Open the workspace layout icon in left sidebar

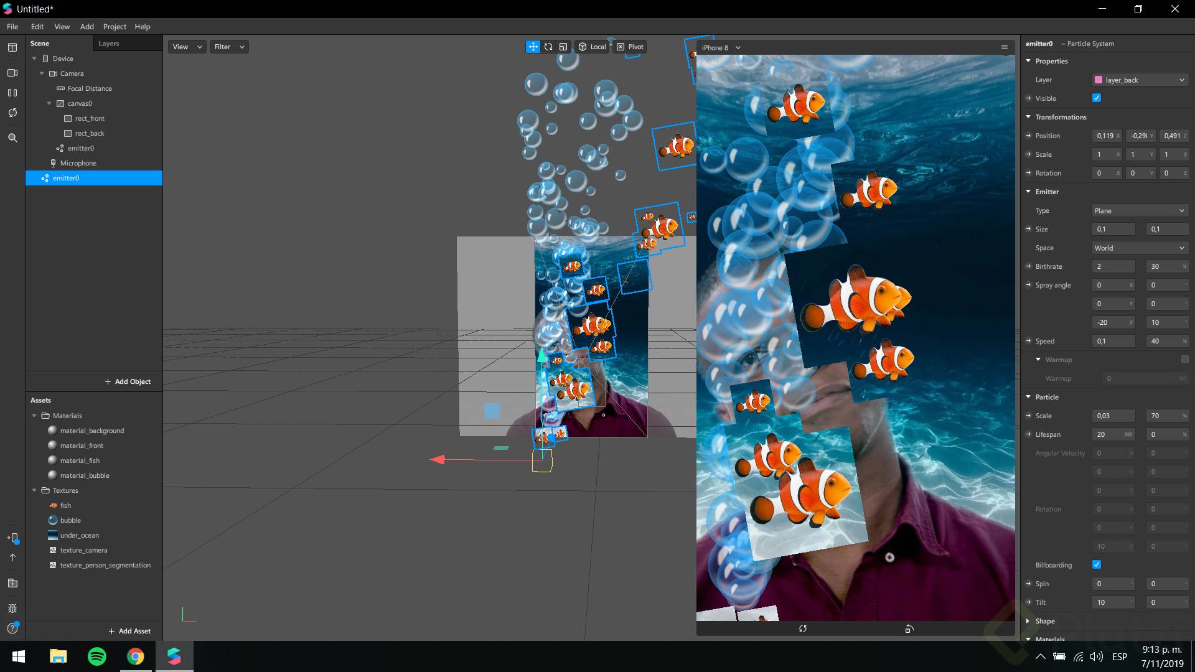tap(12, 47)
